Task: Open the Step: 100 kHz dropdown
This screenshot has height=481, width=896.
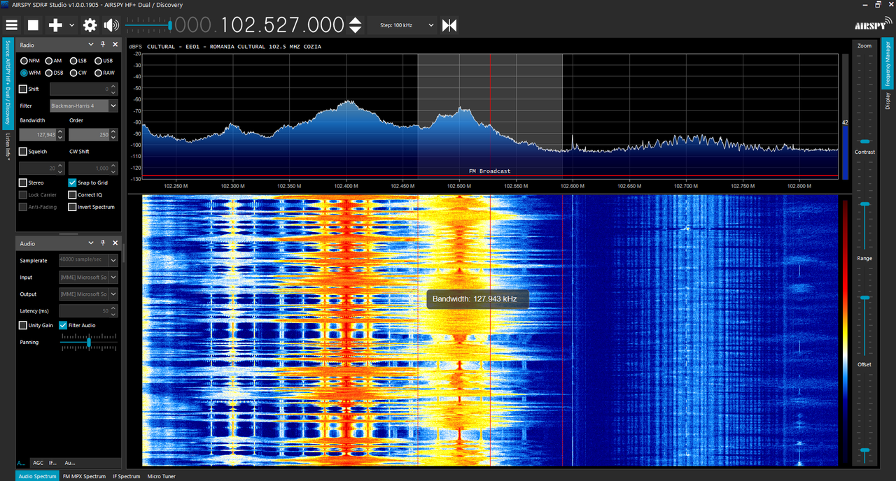Action: (402, 25)
